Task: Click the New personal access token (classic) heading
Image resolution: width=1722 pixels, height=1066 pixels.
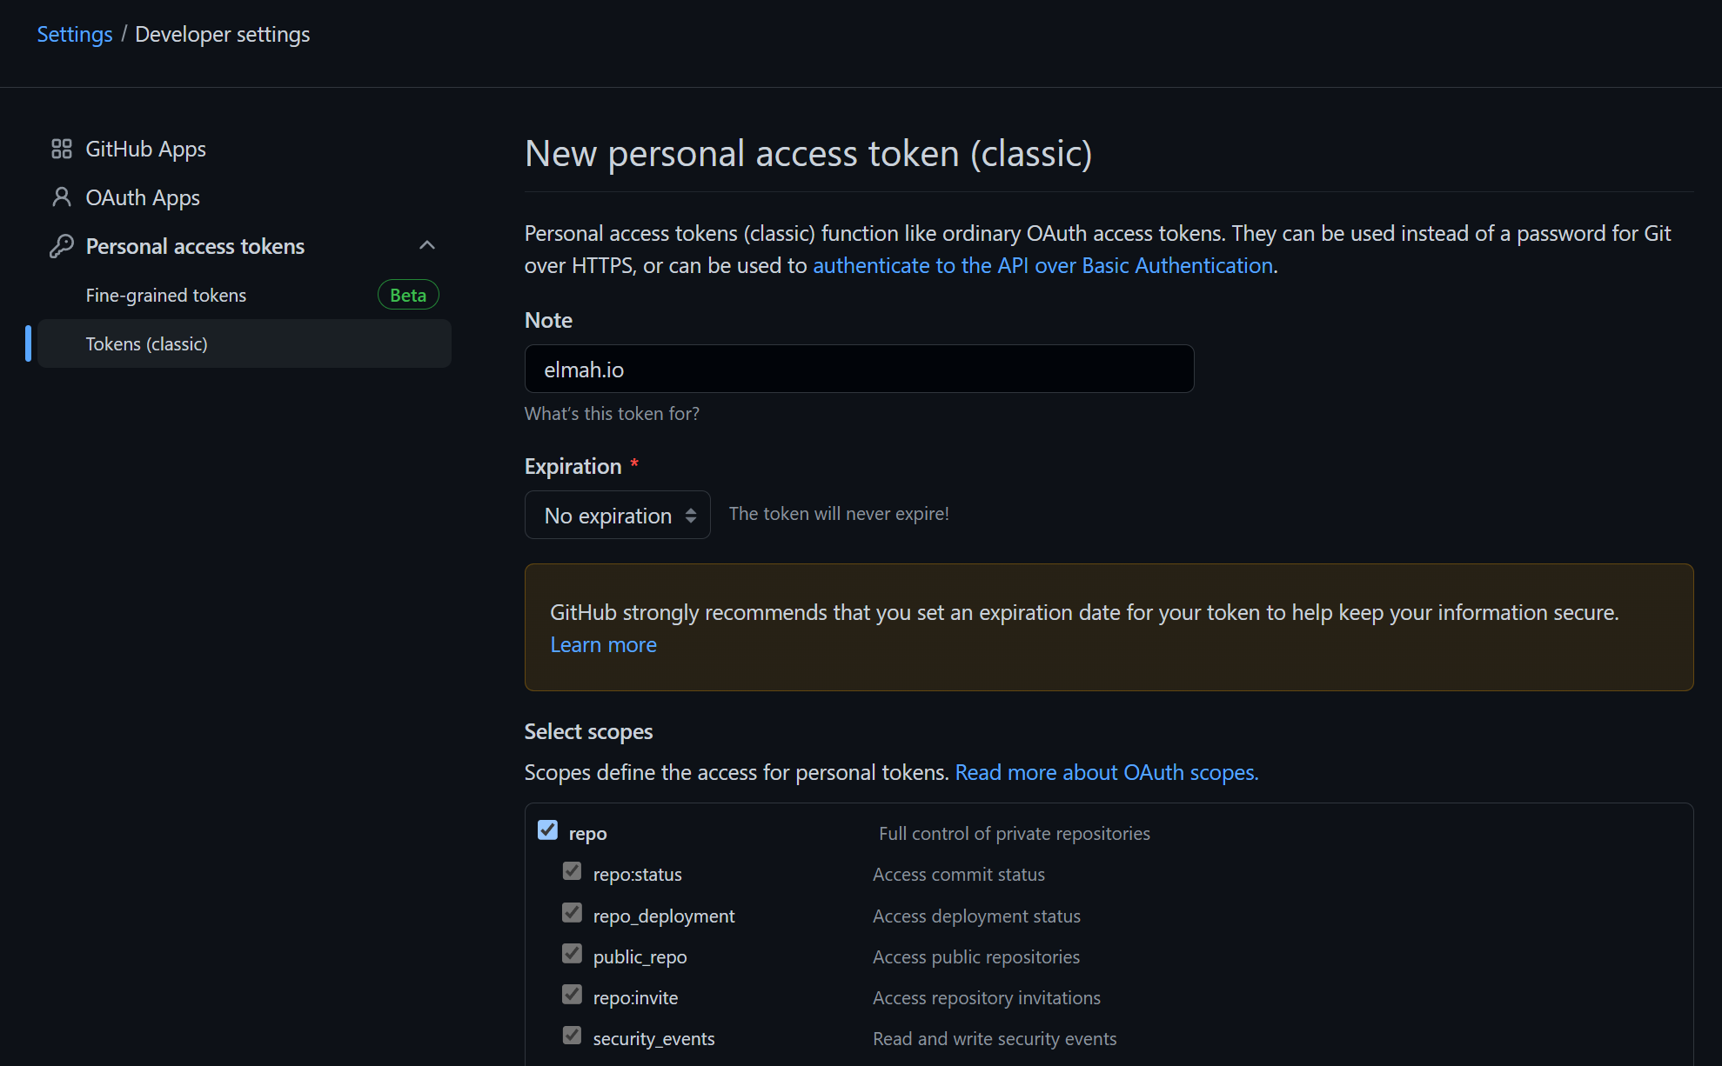Action: 807,153
